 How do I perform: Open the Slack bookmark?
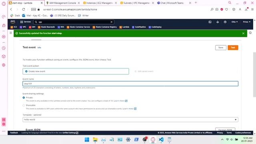point(15,16)
